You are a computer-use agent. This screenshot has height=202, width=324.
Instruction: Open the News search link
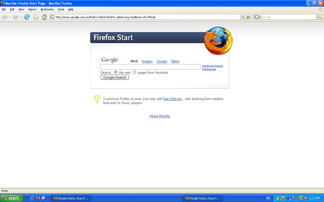click(x=175, y=61)
